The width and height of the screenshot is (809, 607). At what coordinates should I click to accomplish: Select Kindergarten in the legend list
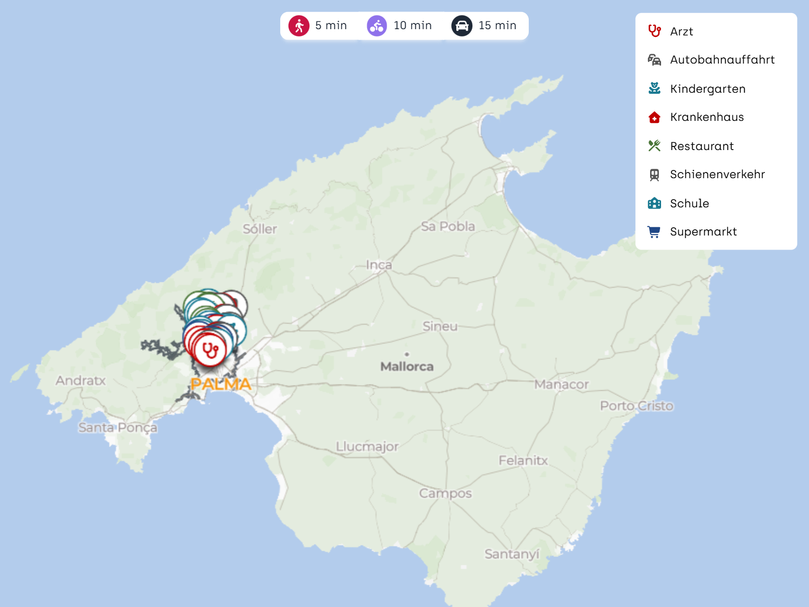pyautogui.click(x=707, y=89)
